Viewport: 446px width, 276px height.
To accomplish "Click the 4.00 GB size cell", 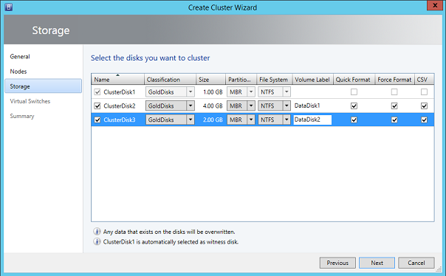I will [x=213, y=106].
